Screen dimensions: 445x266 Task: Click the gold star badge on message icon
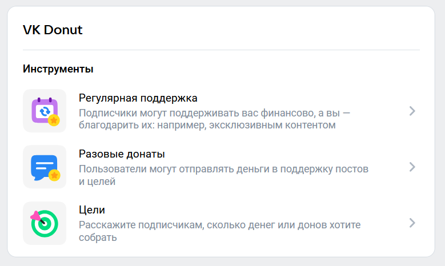click(x=54, y=175)
